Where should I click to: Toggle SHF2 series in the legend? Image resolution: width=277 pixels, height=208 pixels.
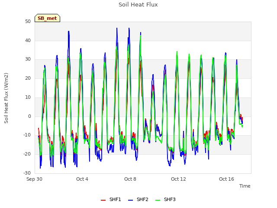(138, 199)
